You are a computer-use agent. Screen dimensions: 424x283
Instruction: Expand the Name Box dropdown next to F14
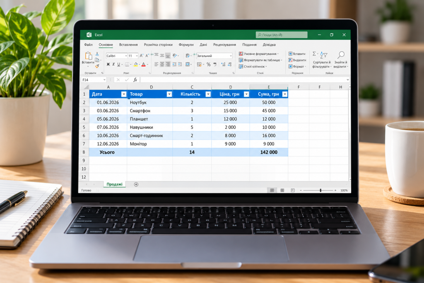pyautogui.click(x=104, y=80)
